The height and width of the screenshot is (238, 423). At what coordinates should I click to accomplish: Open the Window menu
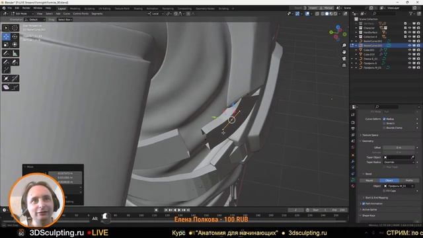(x=38, y=8)
